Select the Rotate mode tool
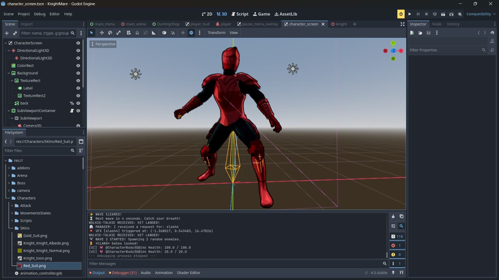This screenshot has height=280, width=499. [110, 33]
